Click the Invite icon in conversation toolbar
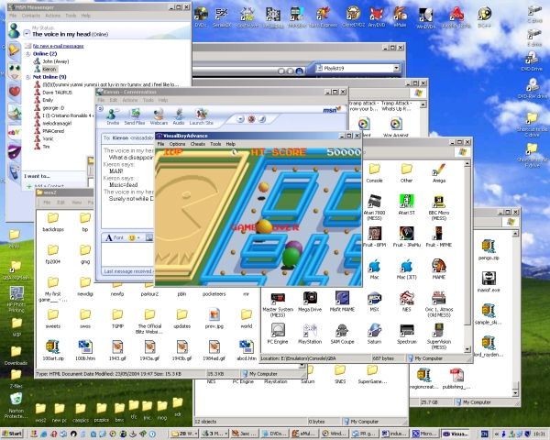 pyautogui.click(x=113, y=115)
